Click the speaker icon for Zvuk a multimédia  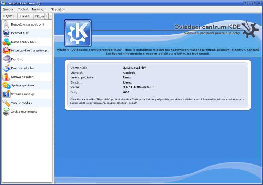6,112
